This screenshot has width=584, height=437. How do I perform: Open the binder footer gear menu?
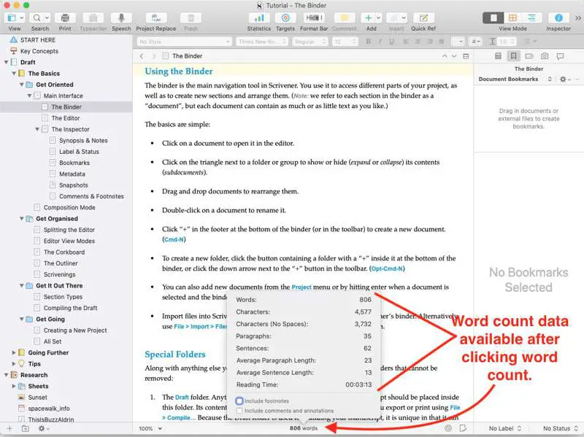[42, 428]
